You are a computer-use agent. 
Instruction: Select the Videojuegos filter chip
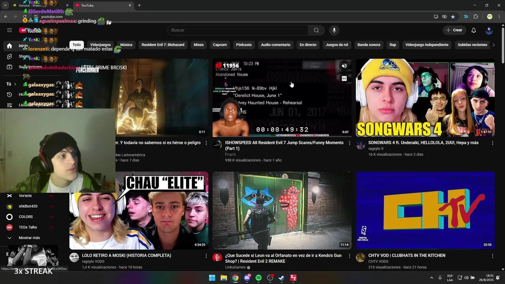100,45
